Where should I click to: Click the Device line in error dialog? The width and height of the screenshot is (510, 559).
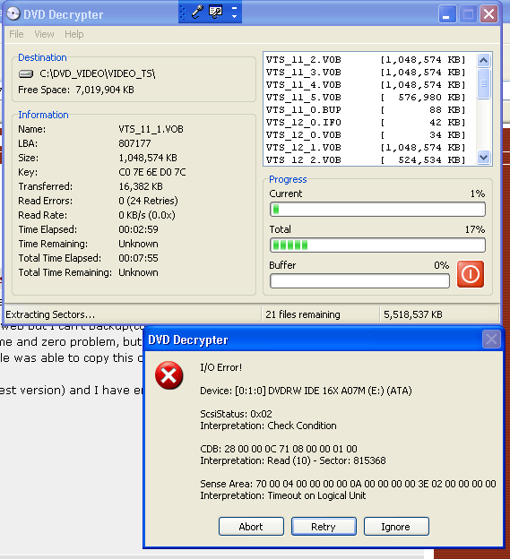306,391
